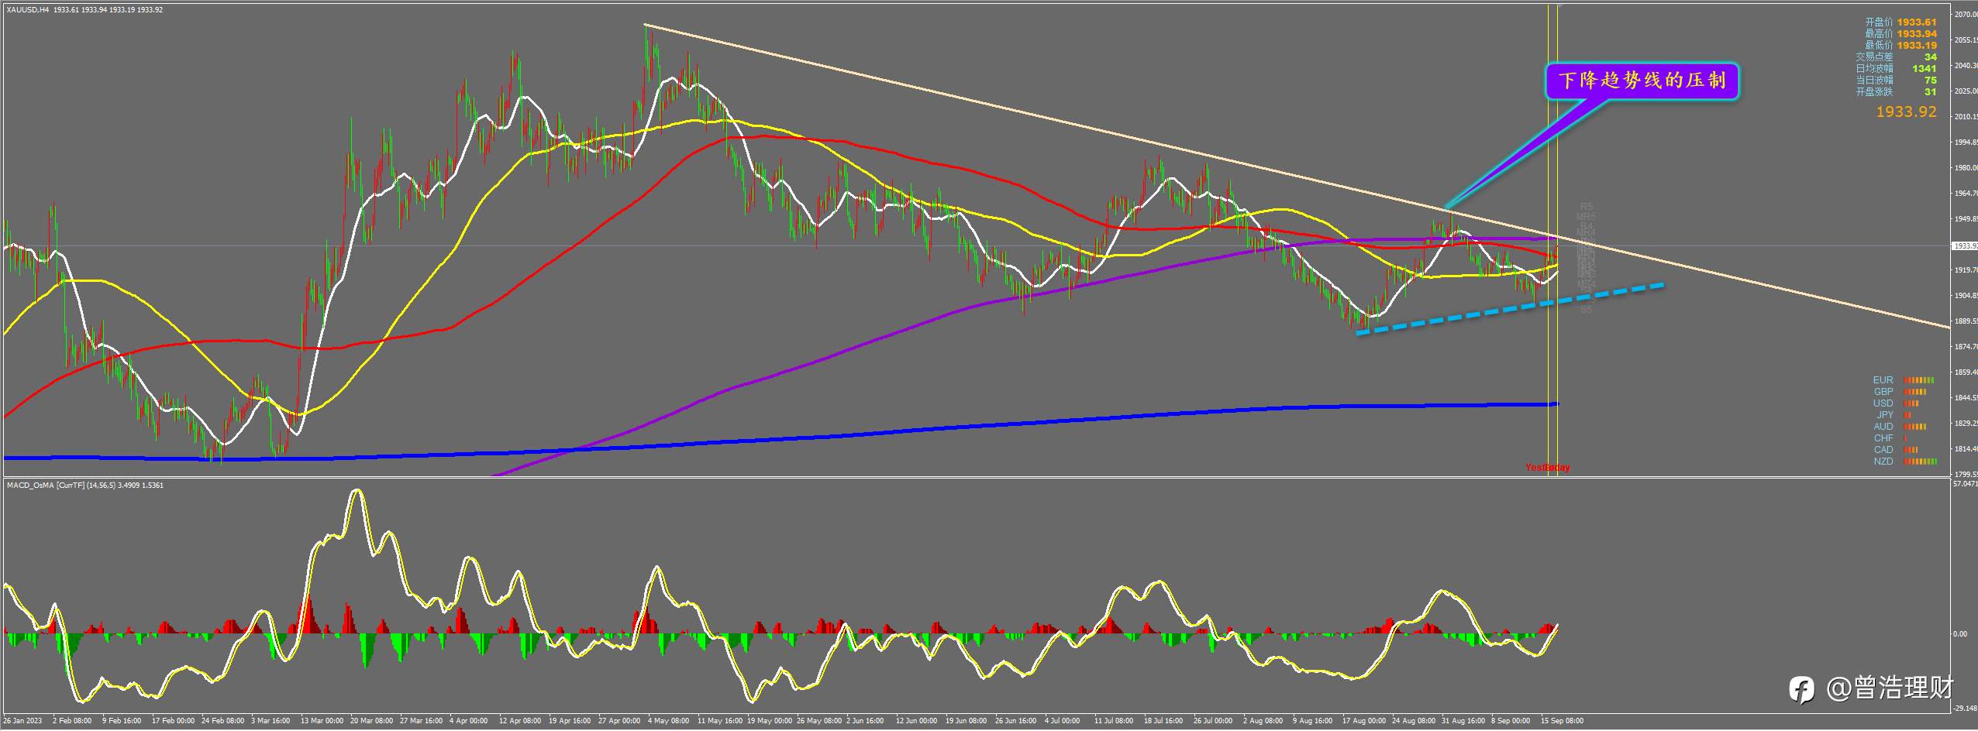Click the 2 Aug 08:00 time label
This screenshot has width=1978, height=731.
pos(1263,721)
